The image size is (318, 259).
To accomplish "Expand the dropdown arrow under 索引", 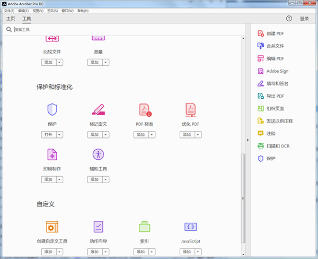I will coord(152,252).
